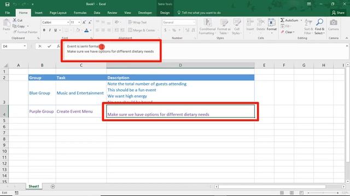Click the Orientation icon in Alignment group
Screen dimensions: 350x196
[116, 22]
